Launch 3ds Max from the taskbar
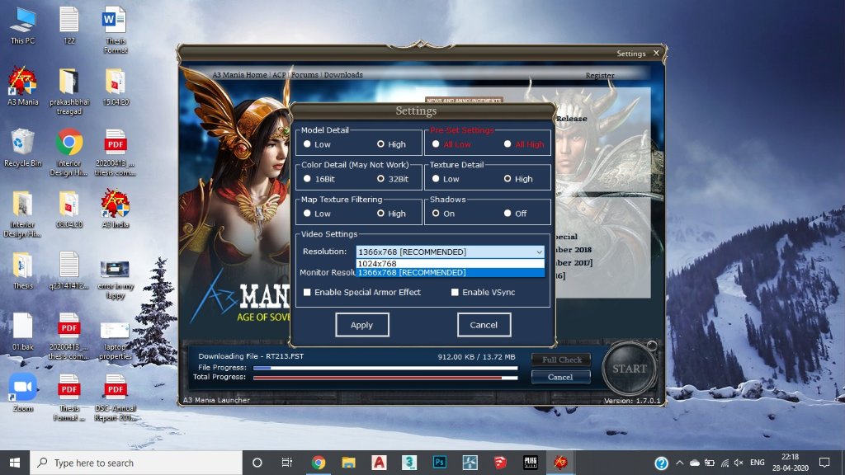The height and width of the screenshot is (475, 845). pos(409,463)
